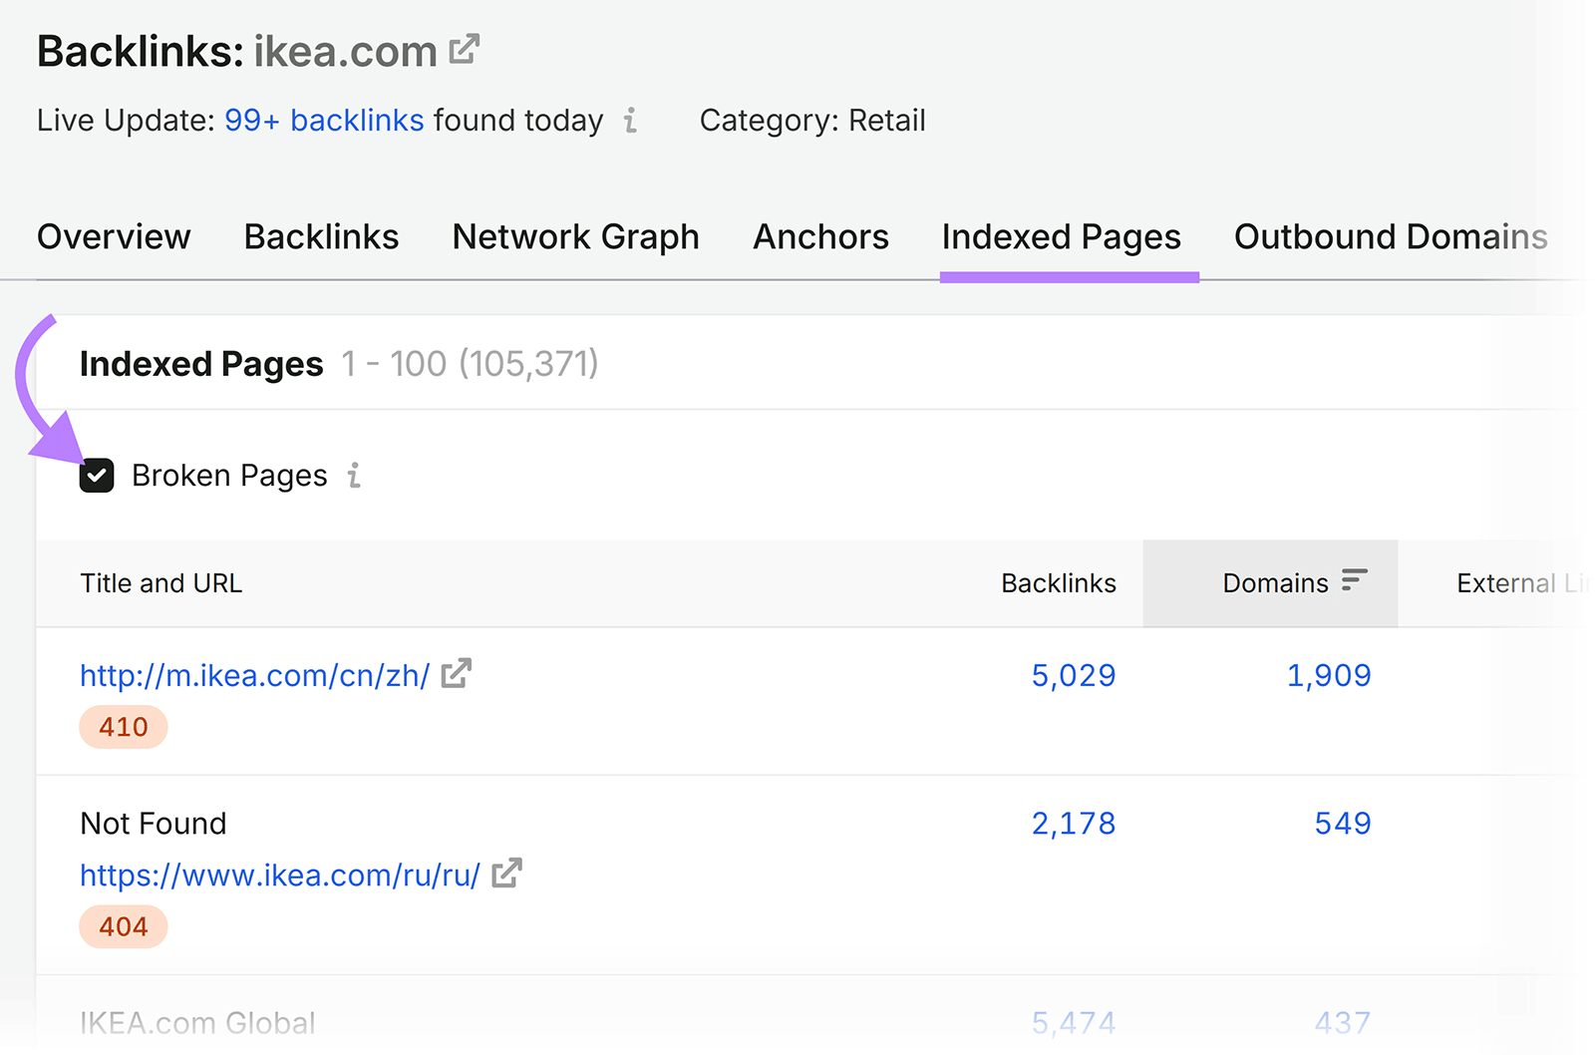Click domains count 1,909
Image resolution: width=1595 pixels, height=1055 pixels.
(1329, 675)
